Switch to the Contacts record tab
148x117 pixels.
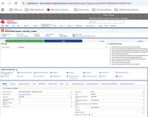13,84
